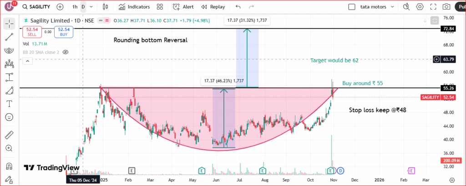Viewport: 466px width, 186px height.
Task: Switch to the 1h timeframe
Action: point(75,7)
